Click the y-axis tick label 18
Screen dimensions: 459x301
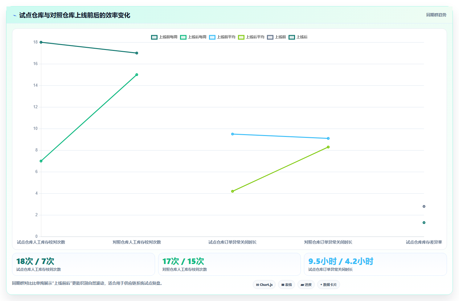click(x=35, y=42)
